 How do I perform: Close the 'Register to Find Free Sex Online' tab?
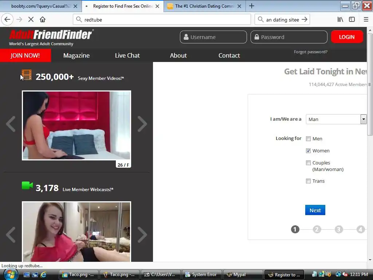point(157,6)
